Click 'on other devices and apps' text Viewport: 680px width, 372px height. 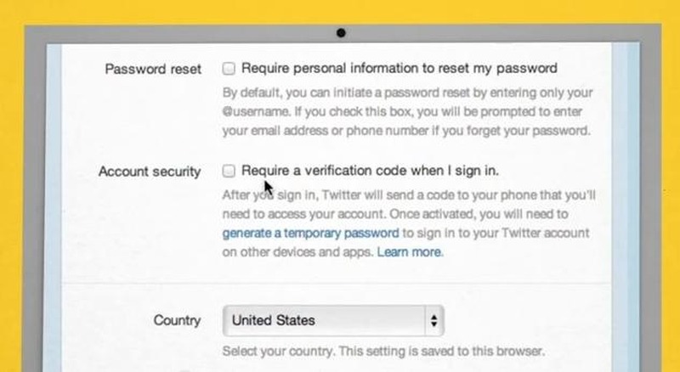pyautogui.click(x=297, y=252)
